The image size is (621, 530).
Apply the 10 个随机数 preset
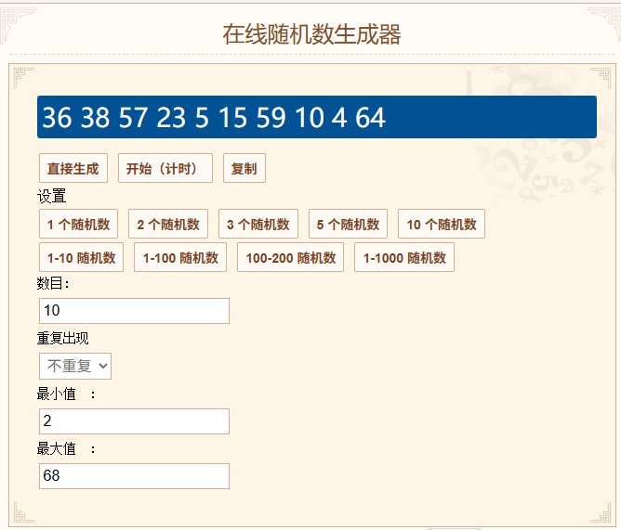442,224
